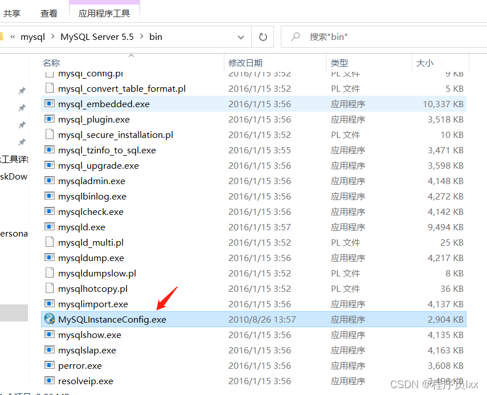Click the mysql_secure_installation.pl file icon
Image resolution: width=487 pixels, height=395 pixels.
50,135
